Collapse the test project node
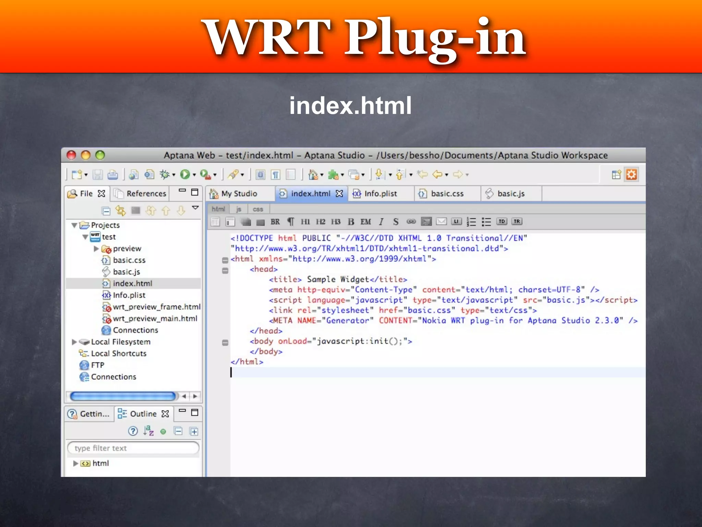The height and width of the screenshot is (527, 702). pyautogui.click(x=85, y=237)
